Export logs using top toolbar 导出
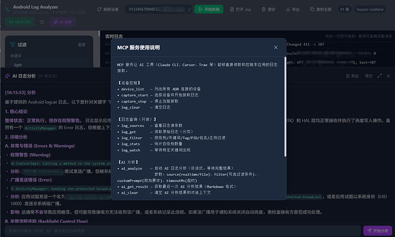 click(293, 9)
